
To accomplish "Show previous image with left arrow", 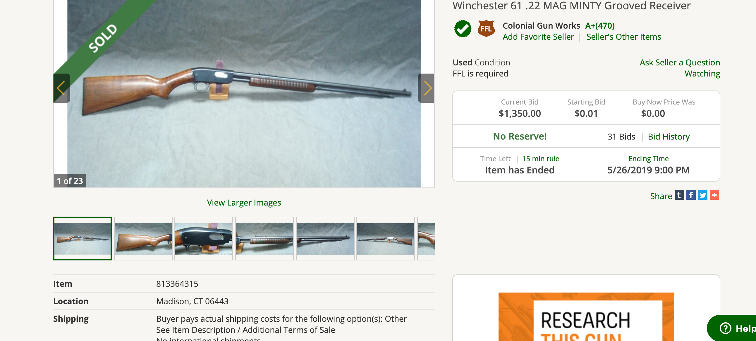I will pos(62,88).
